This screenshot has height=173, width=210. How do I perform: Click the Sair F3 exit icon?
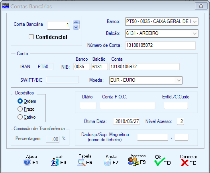point(55,162)
